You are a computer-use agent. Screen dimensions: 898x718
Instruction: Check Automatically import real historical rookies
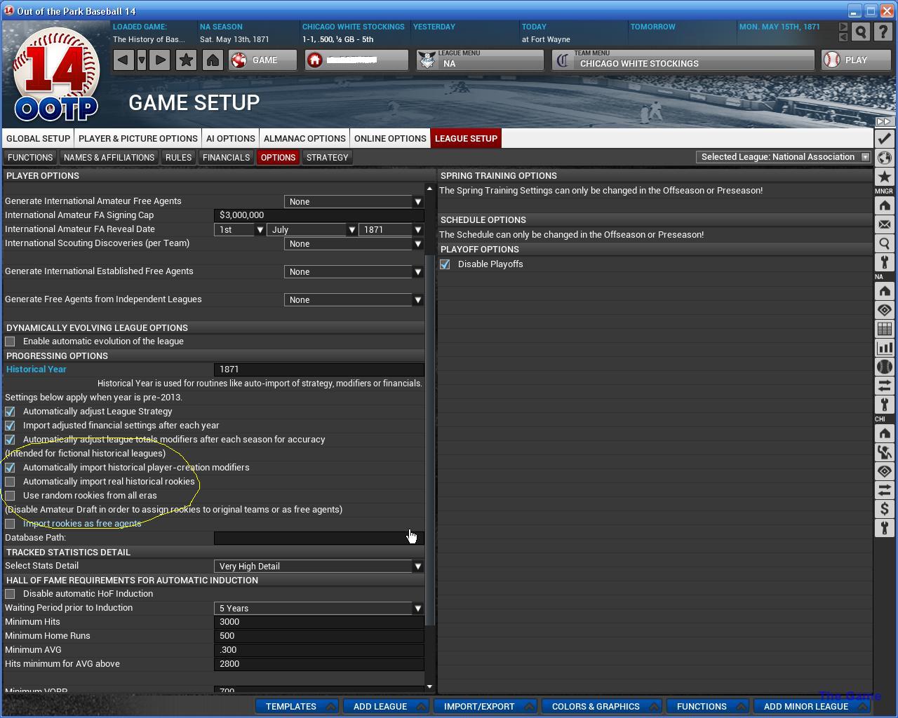[11, 482]
